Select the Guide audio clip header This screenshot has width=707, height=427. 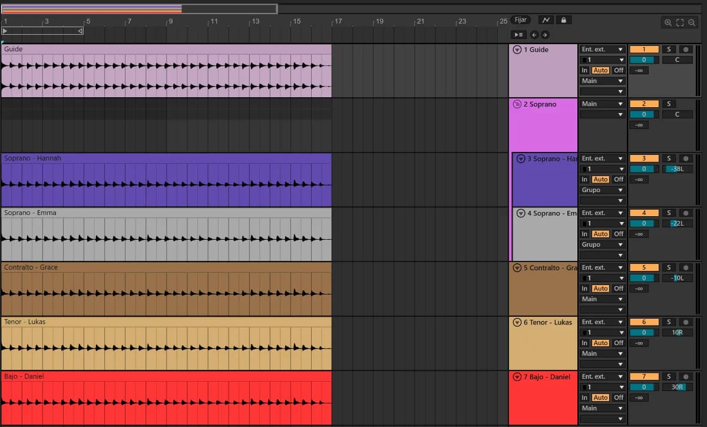click(166, 49)
